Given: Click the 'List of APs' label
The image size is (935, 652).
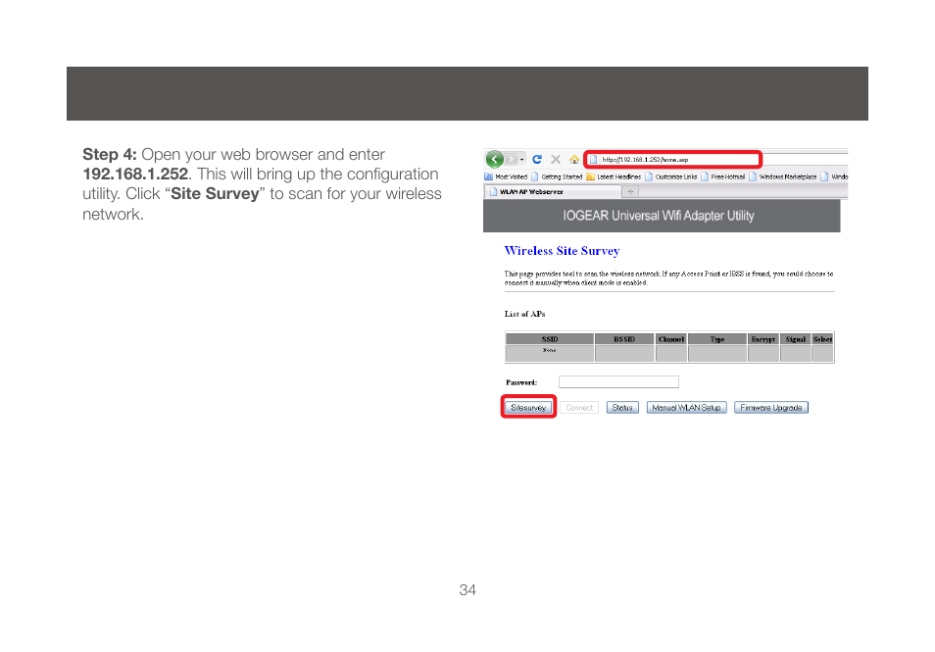Looking at the screenshot, I should (524, 314).
